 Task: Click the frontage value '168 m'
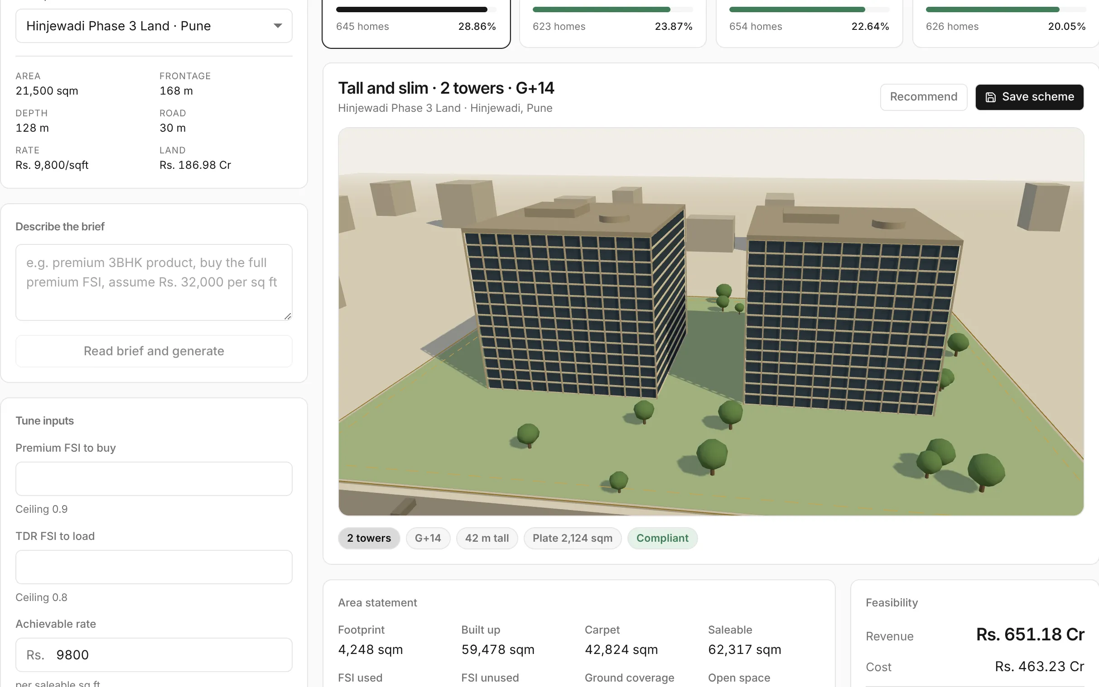pos(176,91)
